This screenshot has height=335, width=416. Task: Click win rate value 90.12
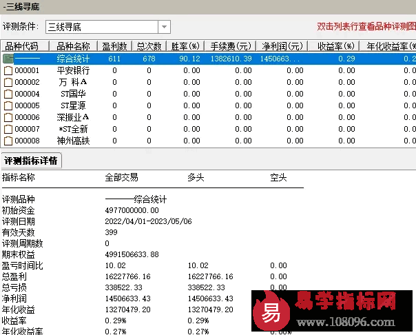point(189,59)
